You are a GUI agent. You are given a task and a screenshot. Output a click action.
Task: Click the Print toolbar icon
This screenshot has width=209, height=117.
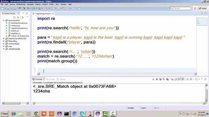click(15, 8)
